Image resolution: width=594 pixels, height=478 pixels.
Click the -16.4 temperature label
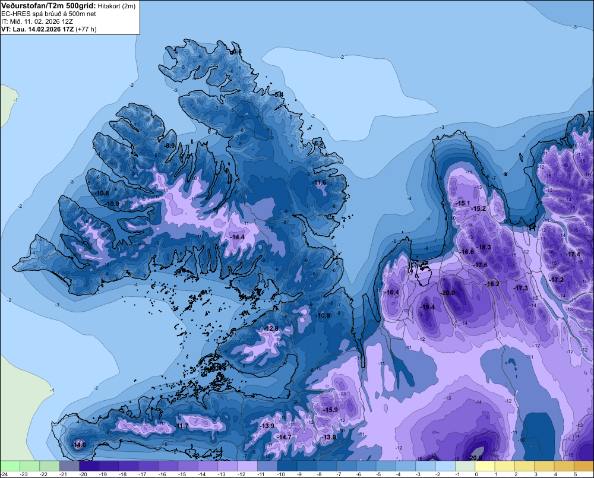tap(391, 292)
